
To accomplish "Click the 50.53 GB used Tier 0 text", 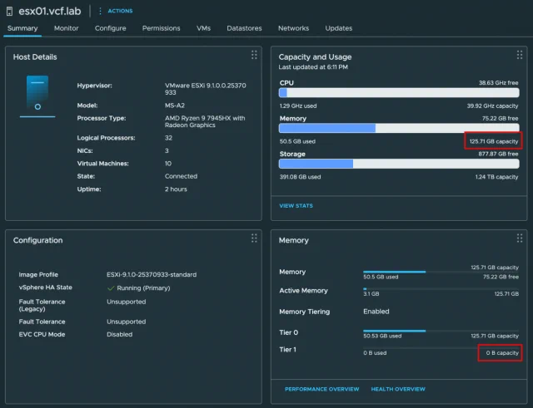I will coord(382,336).
